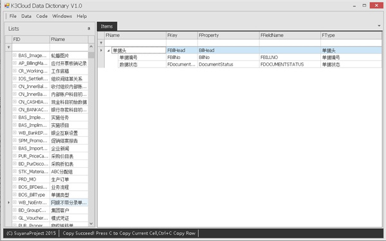Screen dimensions: 386x241
Task: Open the Help menu
Action: point(82,16)
